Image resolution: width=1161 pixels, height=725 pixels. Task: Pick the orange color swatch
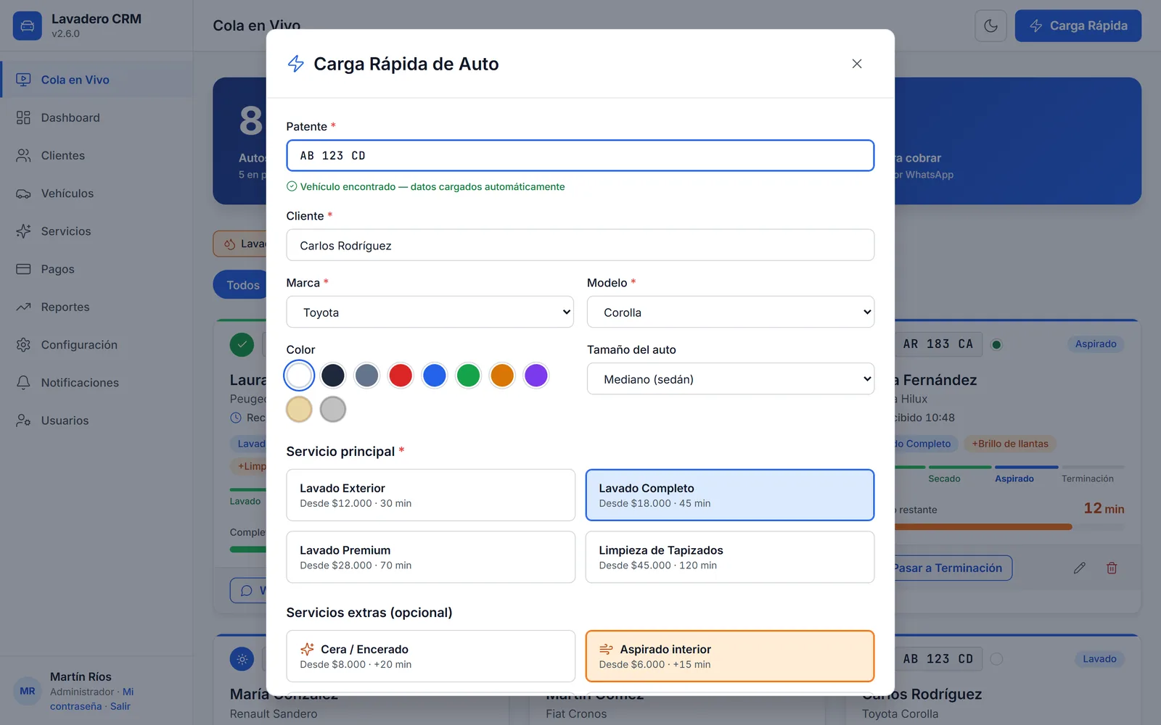pyautogui.click(x=502, y=376)
